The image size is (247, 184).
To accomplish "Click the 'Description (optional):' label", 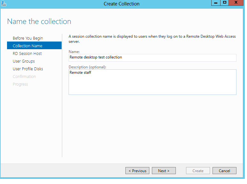I will 87,67.
